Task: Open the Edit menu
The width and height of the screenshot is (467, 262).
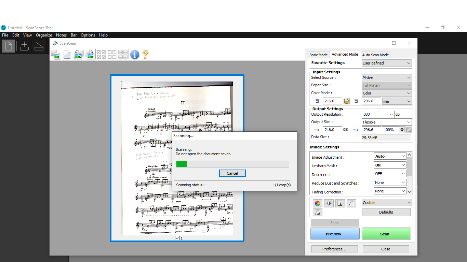Action: click(x=16, y=35)
